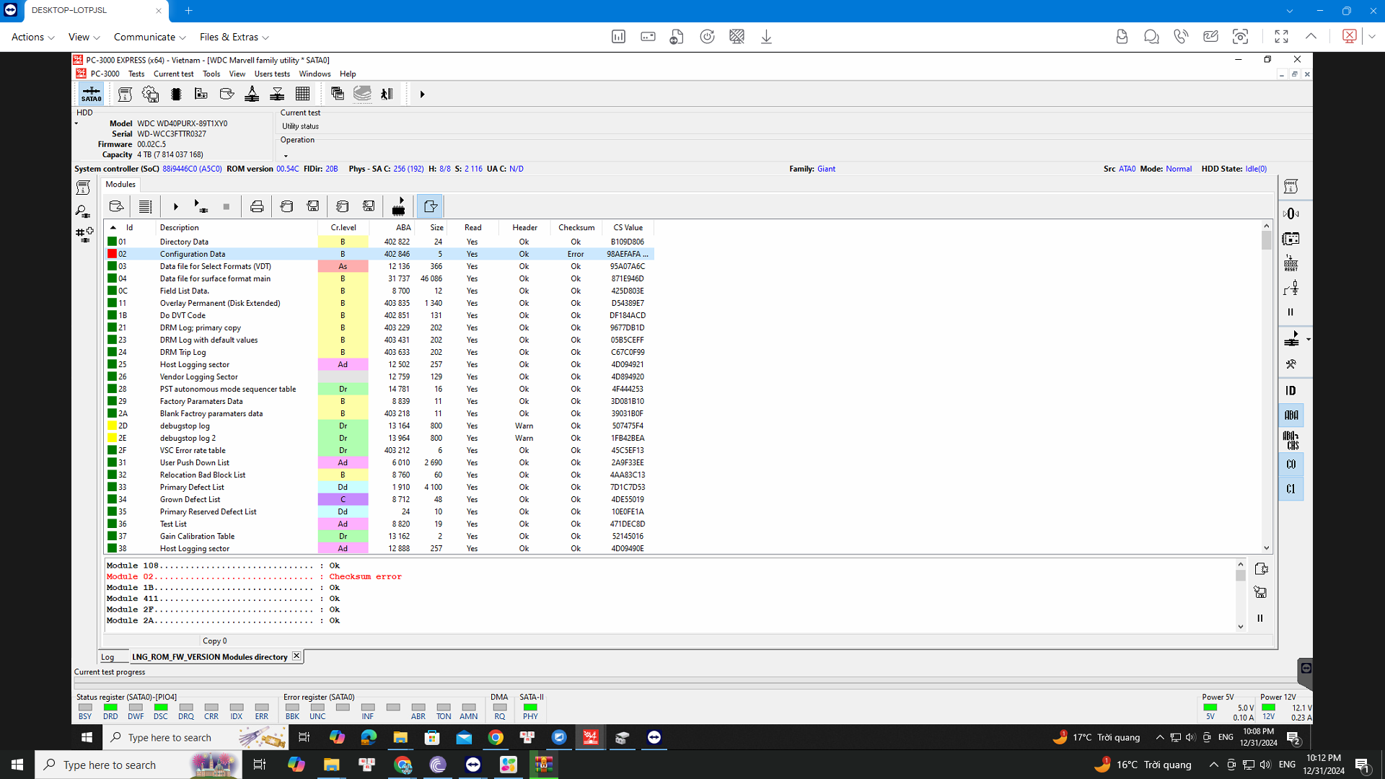Select the Directory Data module row
This screenshot has height=779, width=1385.
[x=379, y=242]
